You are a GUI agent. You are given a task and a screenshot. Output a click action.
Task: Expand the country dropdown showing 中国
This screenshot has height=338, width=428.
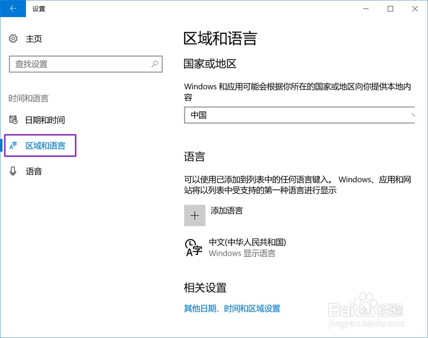[x=300, y=115]
